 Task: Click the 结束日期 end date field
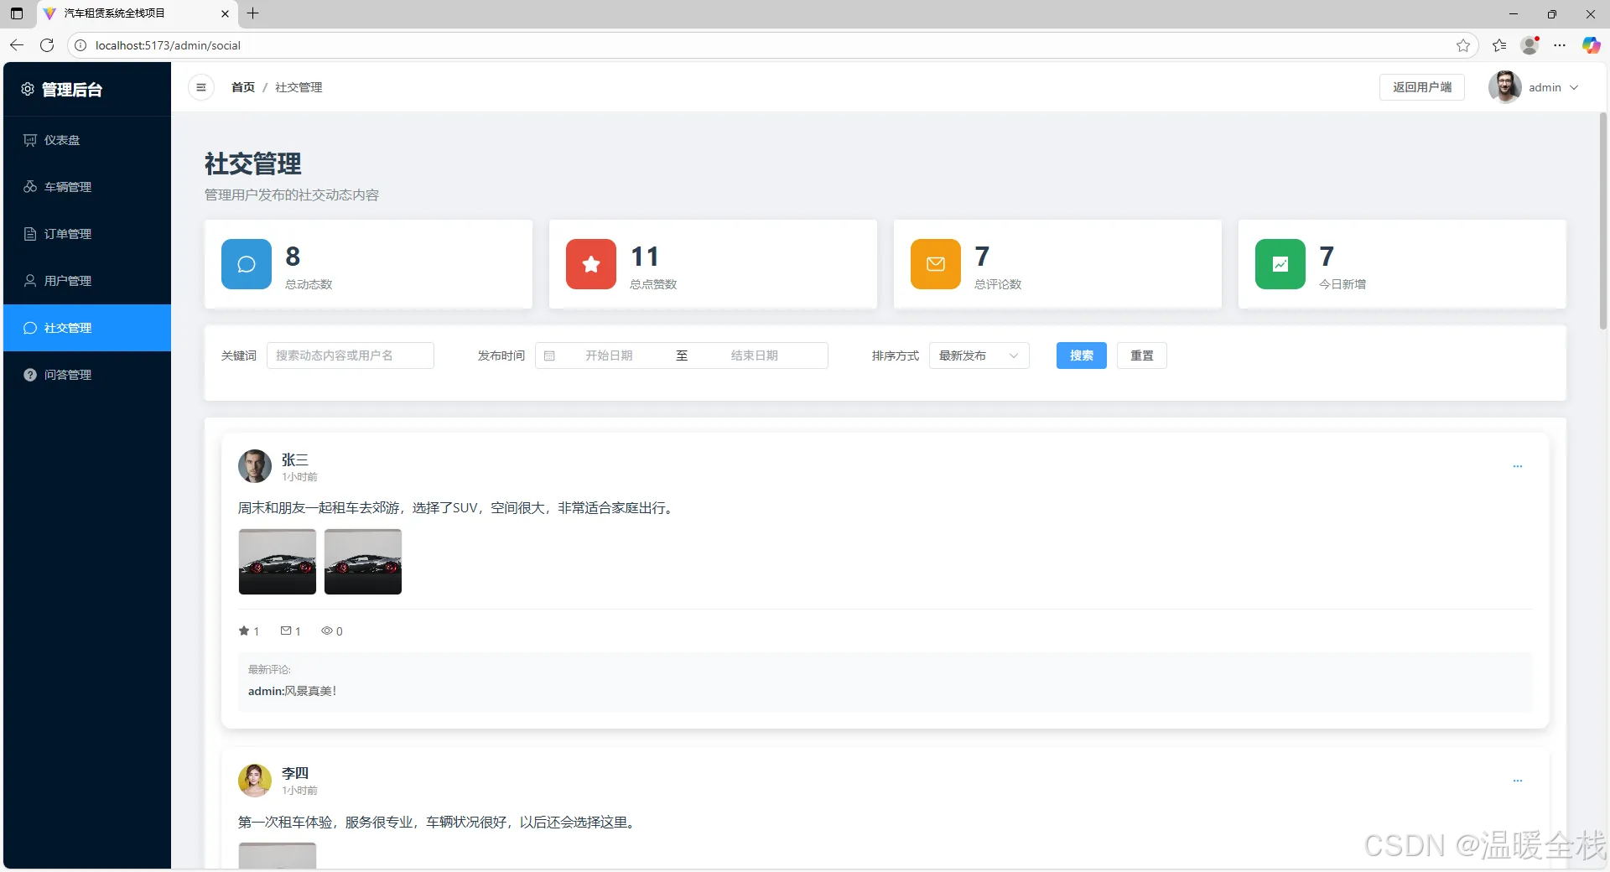pyautogui.click(x=755, y=356)
